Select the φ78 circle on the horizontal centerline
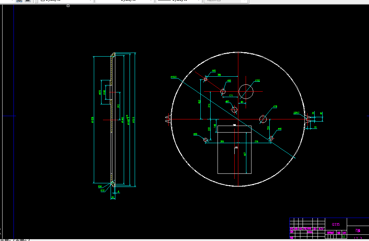369x241 pixels. (263, 119)
